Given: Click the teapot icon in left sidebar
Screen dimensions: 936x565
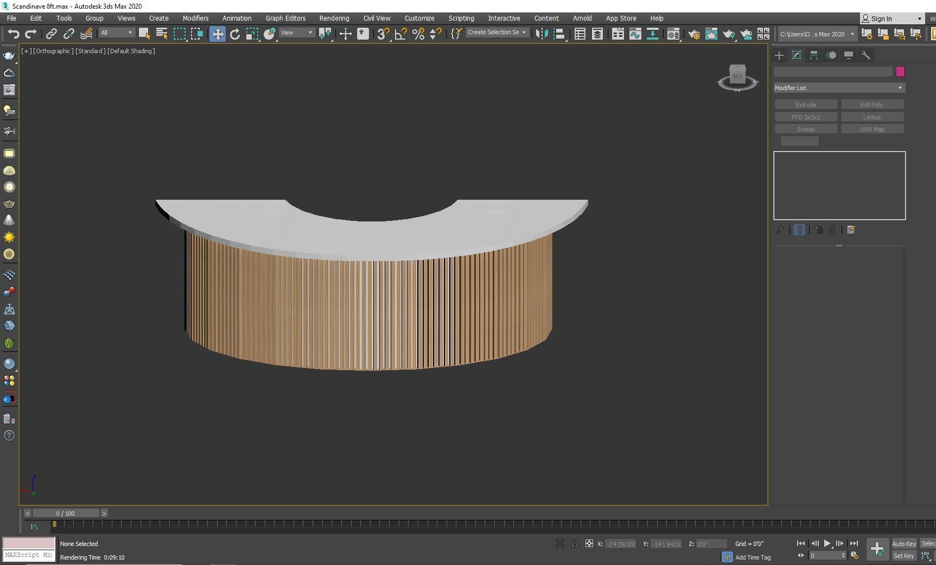Looking at the screenshot, I should (9, 55).
